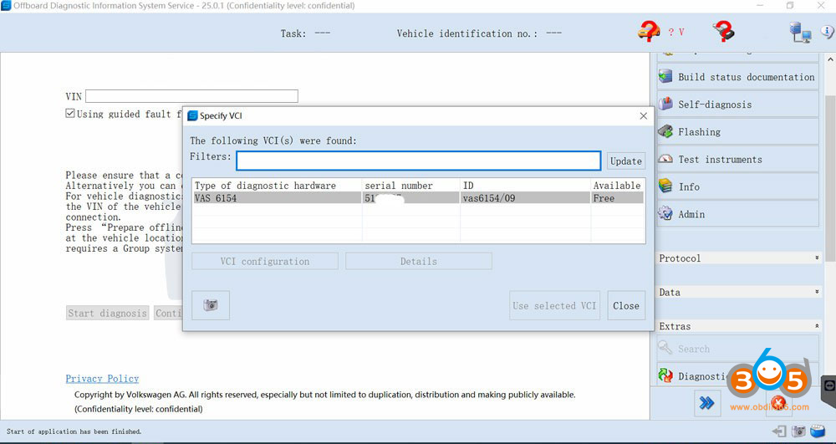This screenshot has width=836, height=444.
Task: Click the status bar camera screenshot icon
Action: tap(798, 431)
